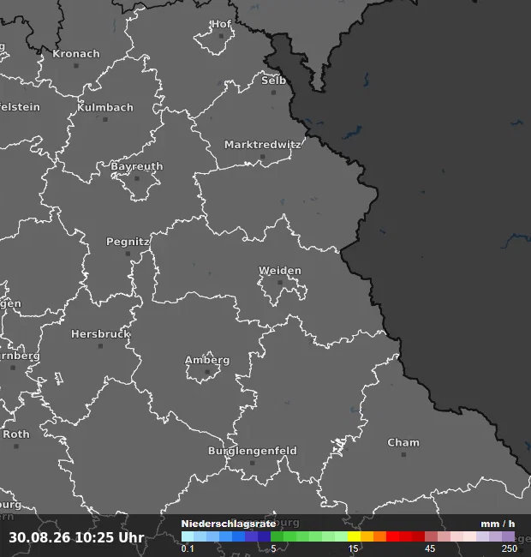
Task: Click the Bayreuth city label
Action: 137,166
